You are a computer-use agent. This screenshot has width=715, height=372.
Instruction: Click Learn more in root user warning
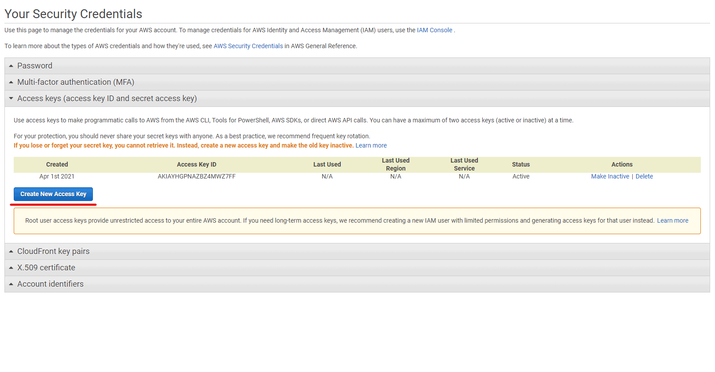click(x=673, y=220)
